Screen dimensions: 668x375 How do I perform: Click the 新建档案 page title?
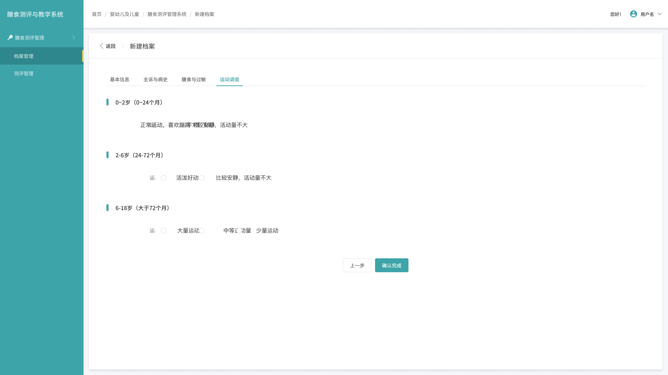(142, 46)
